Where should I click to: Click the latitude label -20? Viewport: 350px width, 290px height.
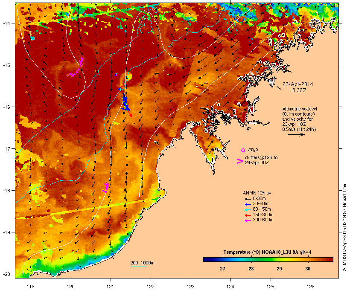(x=6, y=274)
